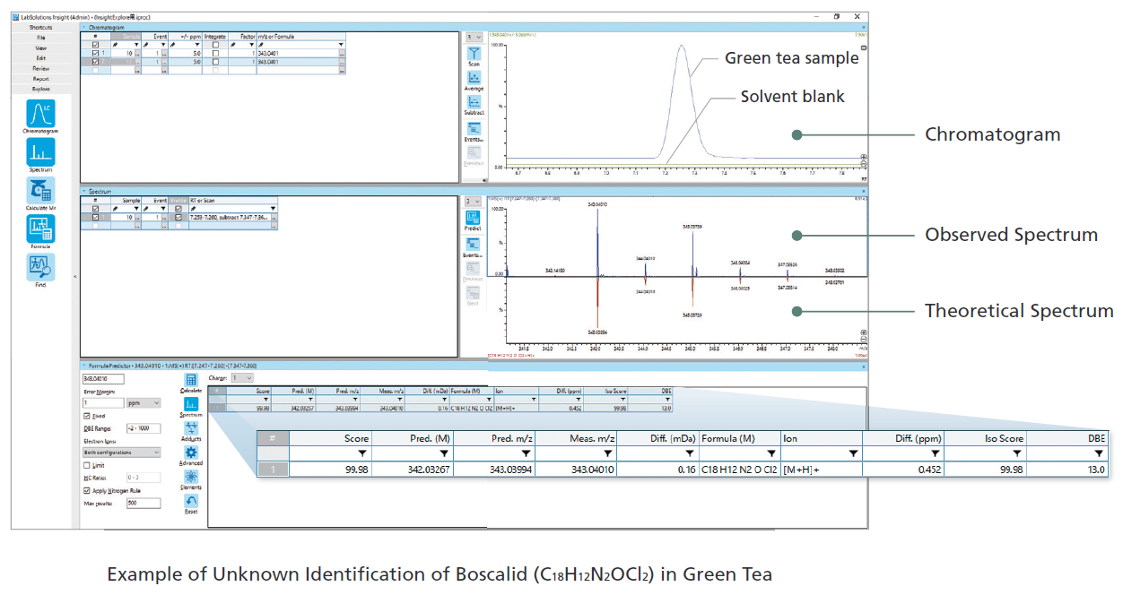Open the ppm unit dropdown
The image size is (1123, 595).
(x=144, y=403)
